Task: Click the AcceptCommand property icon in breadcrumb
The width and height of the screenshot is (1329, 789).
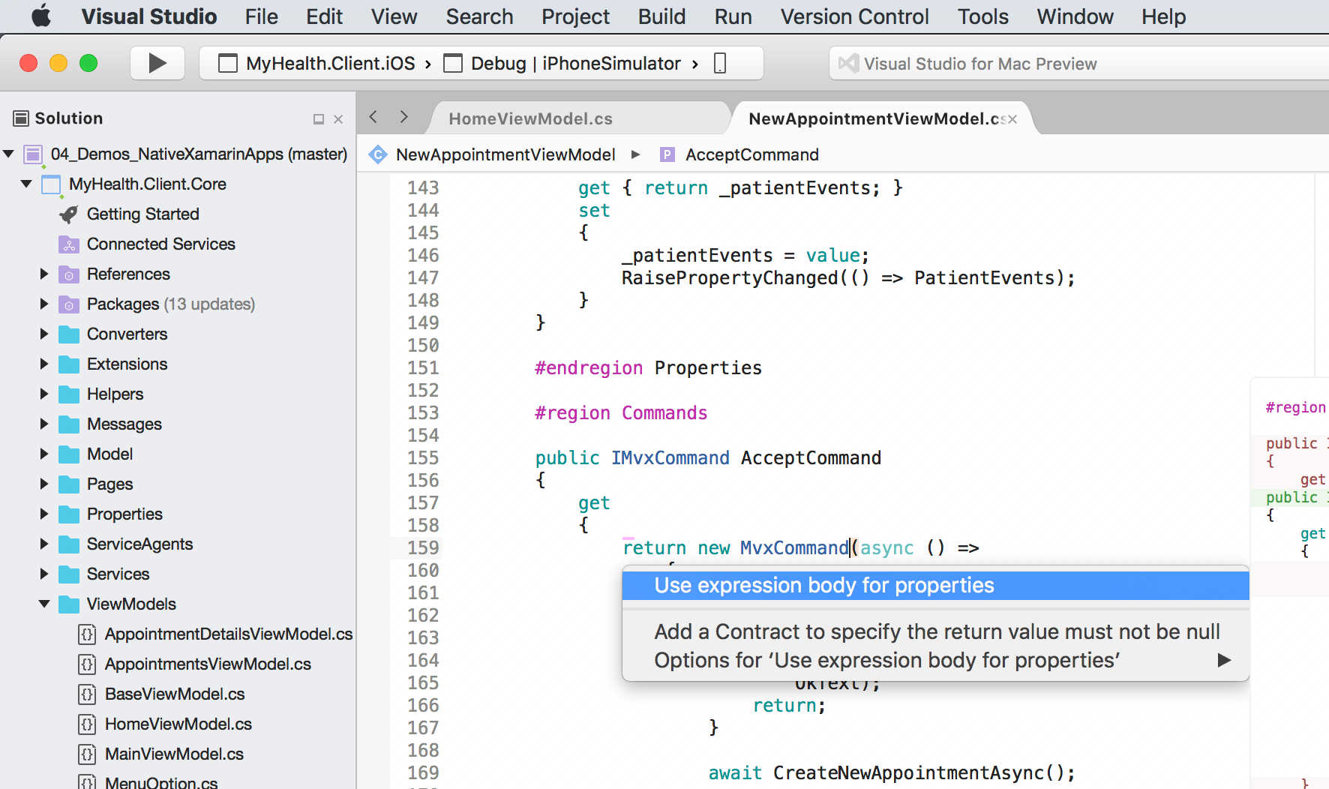Action: tap(667, 154)
